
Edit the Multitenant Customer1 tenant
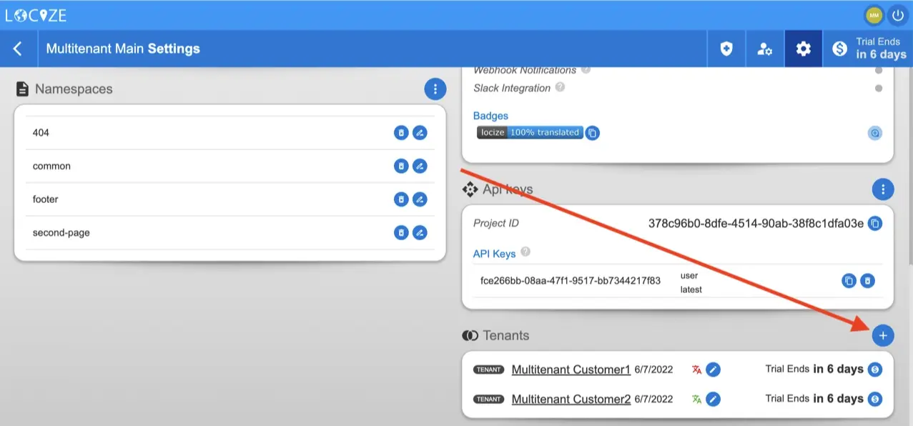(x=713, y=370)
